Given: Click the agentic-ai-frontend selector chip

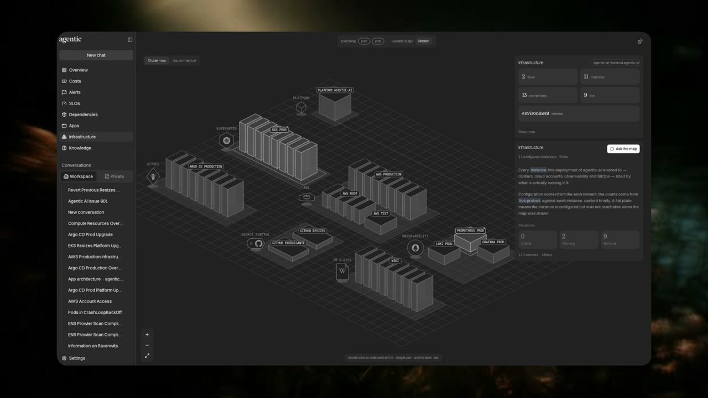Looking at the screenshot, I should click(616, 63).
